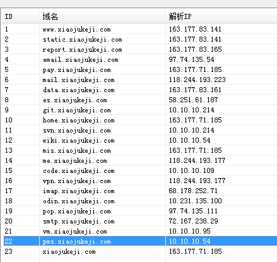Select domain es.xiaojukeji.com
This screenshot has width=277, height=262.
[74, 100]
